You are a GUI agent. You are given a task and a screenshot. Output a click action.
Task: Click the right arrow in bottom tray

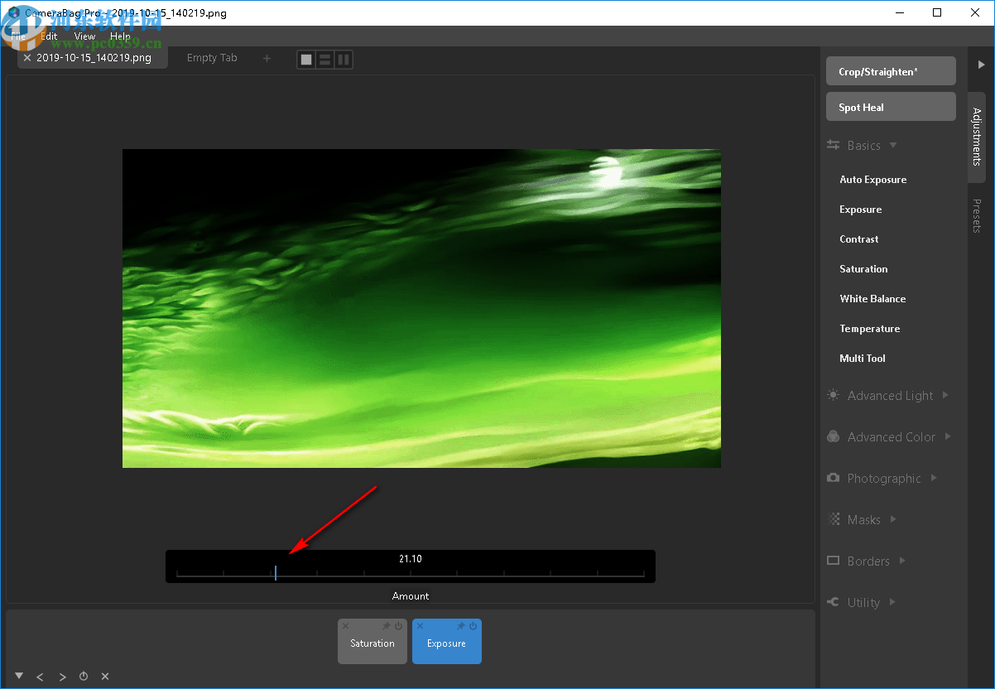point(62,677)
